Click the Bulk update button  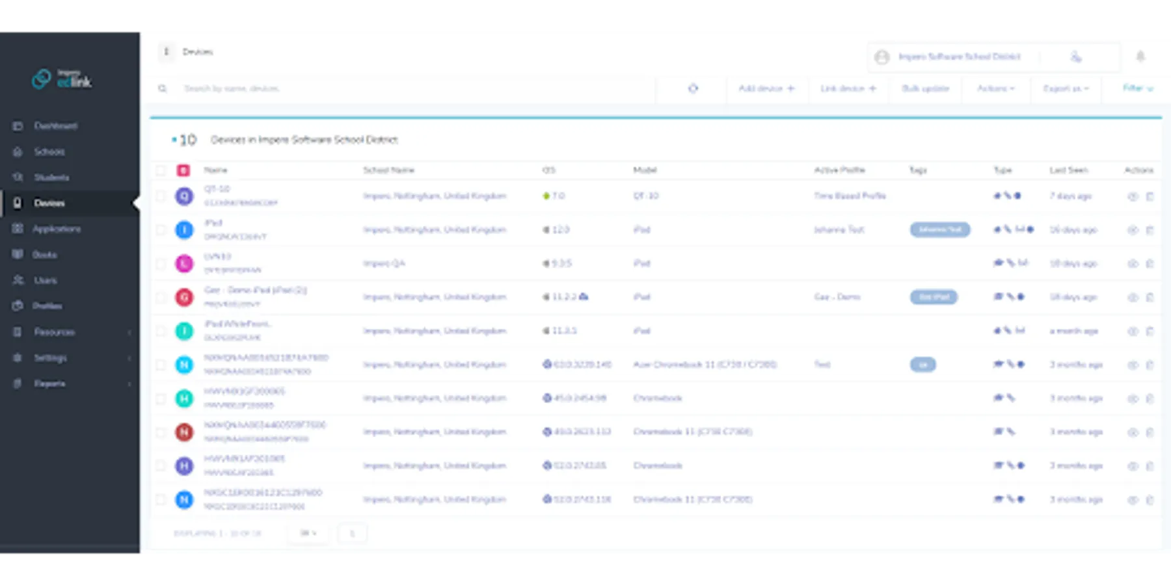[x=925, y=88]
